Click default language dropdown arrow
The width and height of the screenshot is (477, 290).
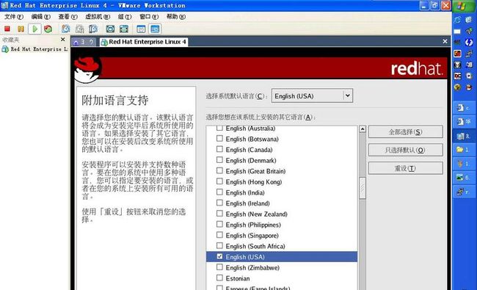347,95
